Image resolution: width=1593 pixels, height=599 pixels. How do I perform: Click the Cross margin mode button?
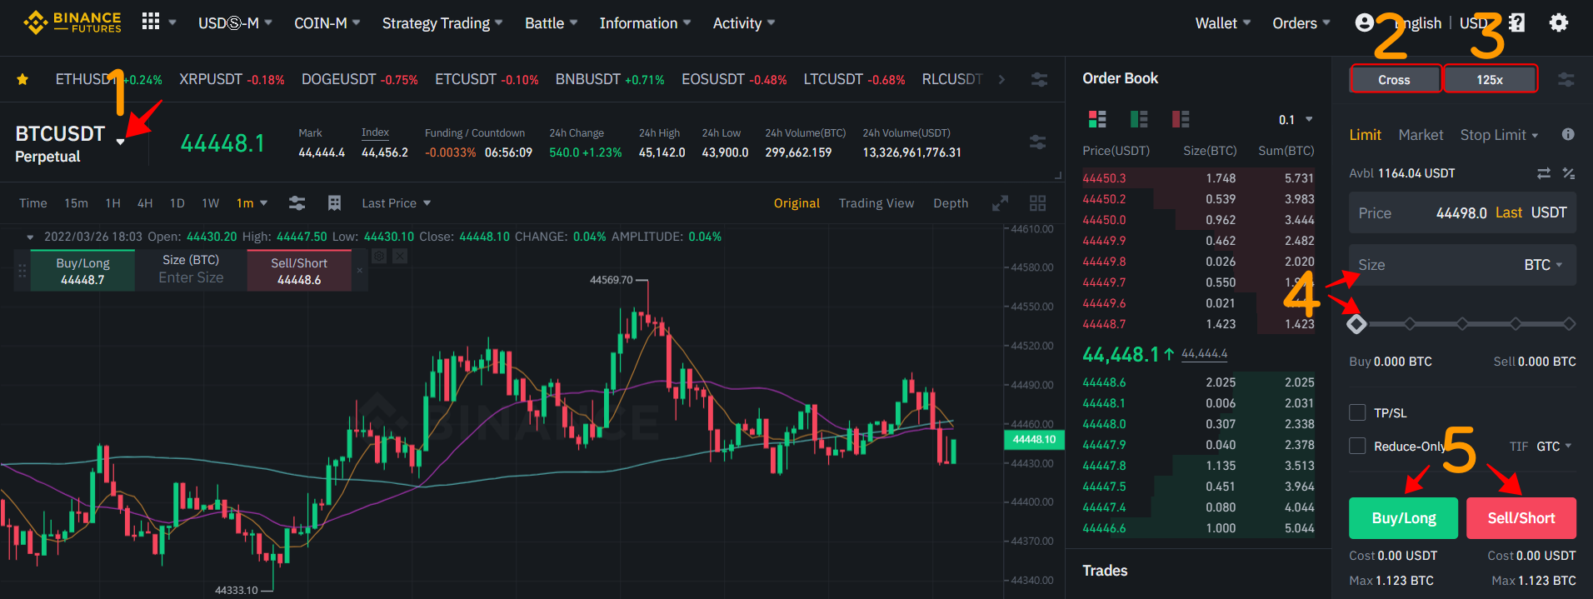tap(1394, 80)
